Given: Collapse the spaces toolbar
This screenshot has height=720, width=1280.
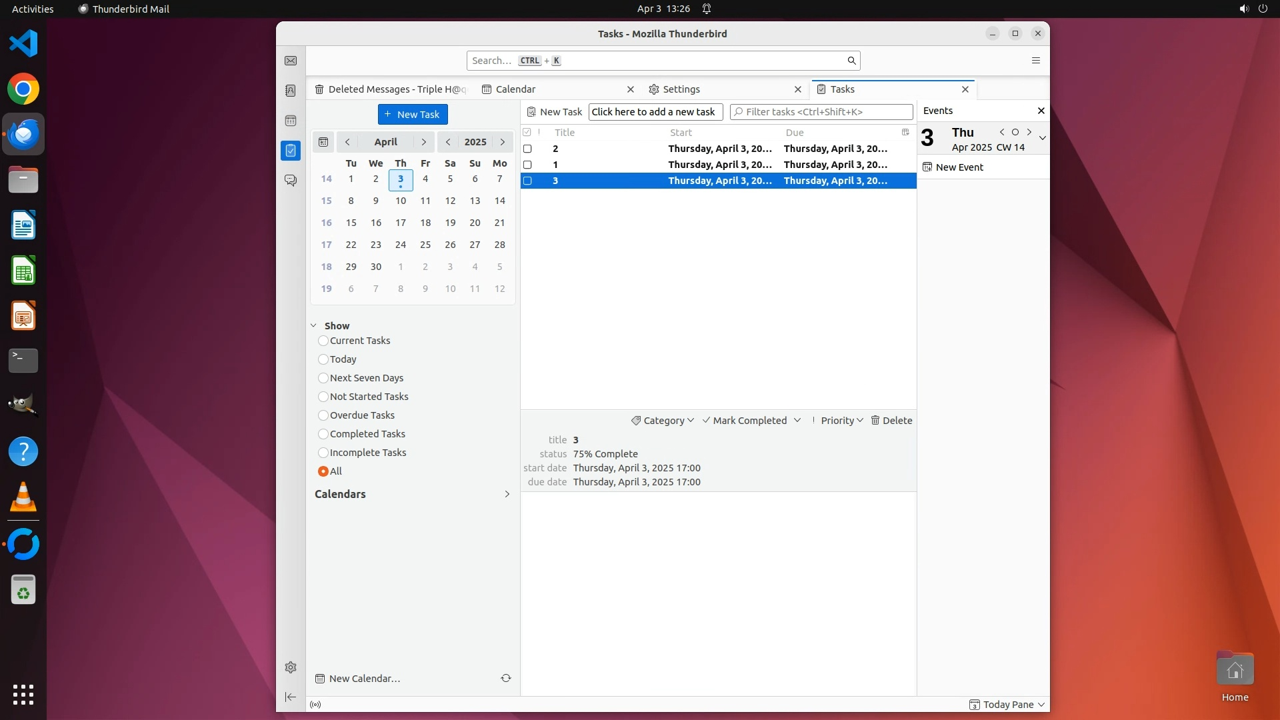Looking at the screenshot, I should [291, 697].
